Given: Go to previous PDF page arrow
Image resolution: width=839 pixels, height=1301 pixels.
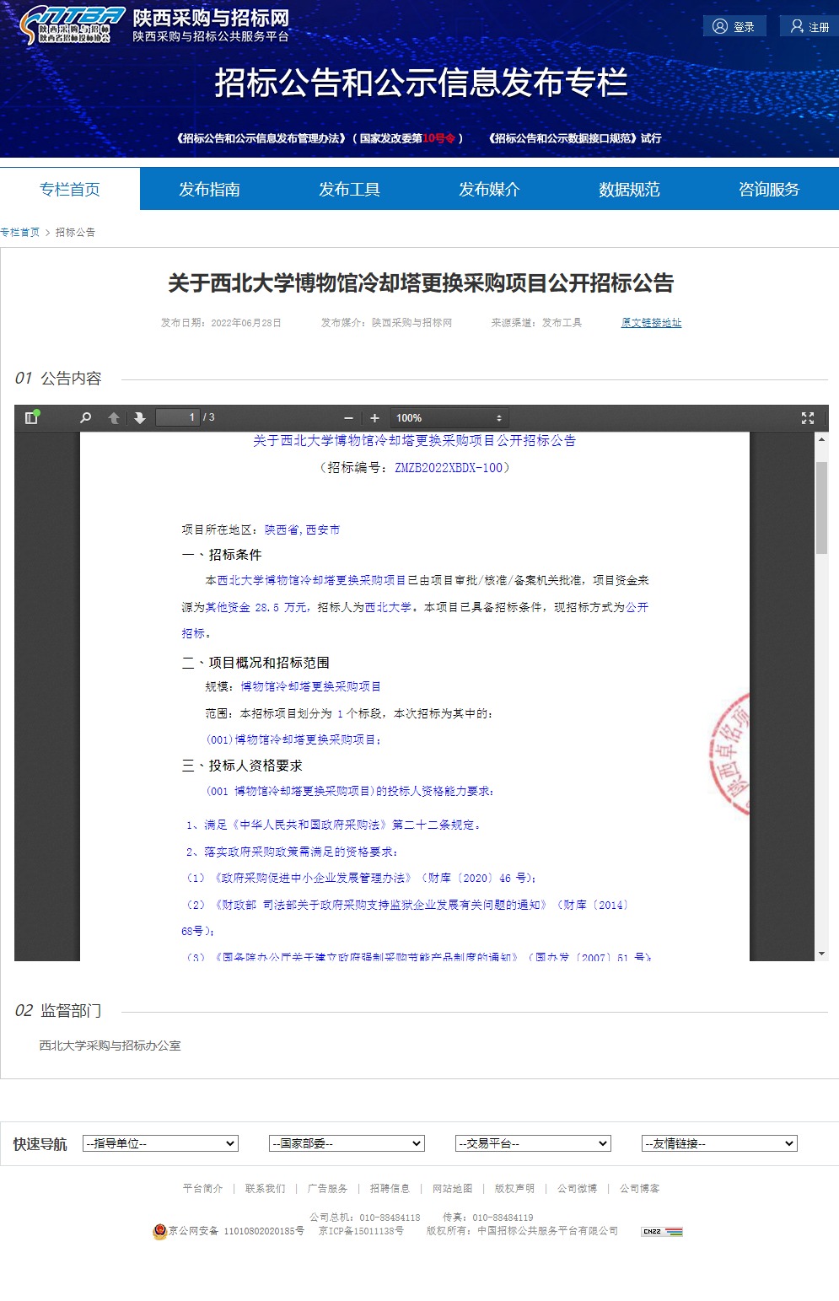Looking at the screenshot, I should [114, 417].
